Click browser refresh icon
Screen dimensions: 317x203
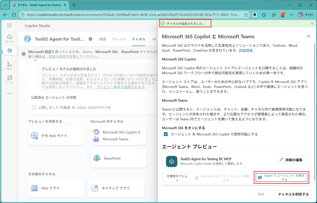[x=14, y=15]
